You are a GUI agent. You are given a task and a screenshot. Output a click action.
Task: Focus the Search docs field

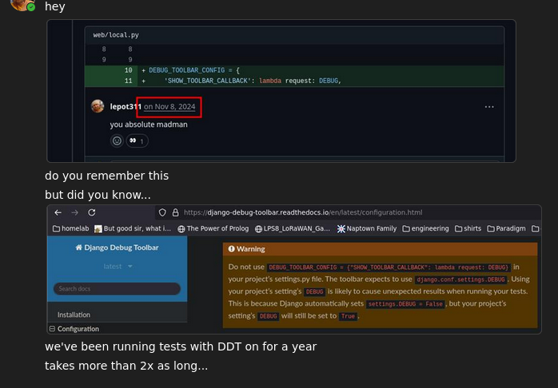(x=117, y=288)
